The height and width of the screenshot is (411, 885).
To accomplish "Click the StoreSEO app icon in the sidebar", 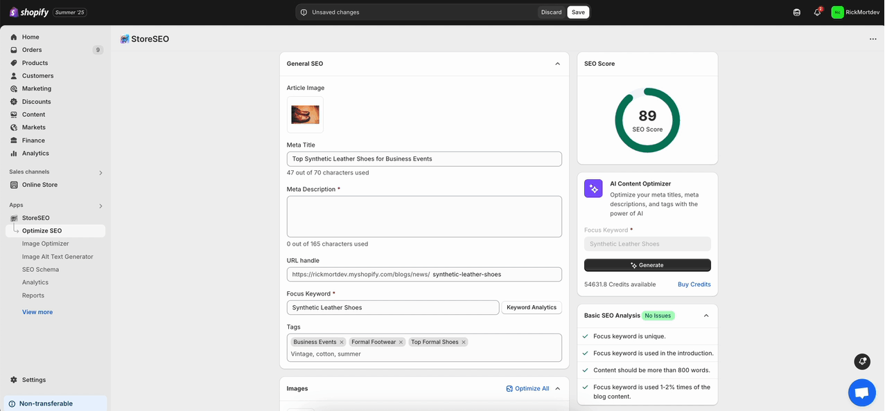I will (14, 218).
